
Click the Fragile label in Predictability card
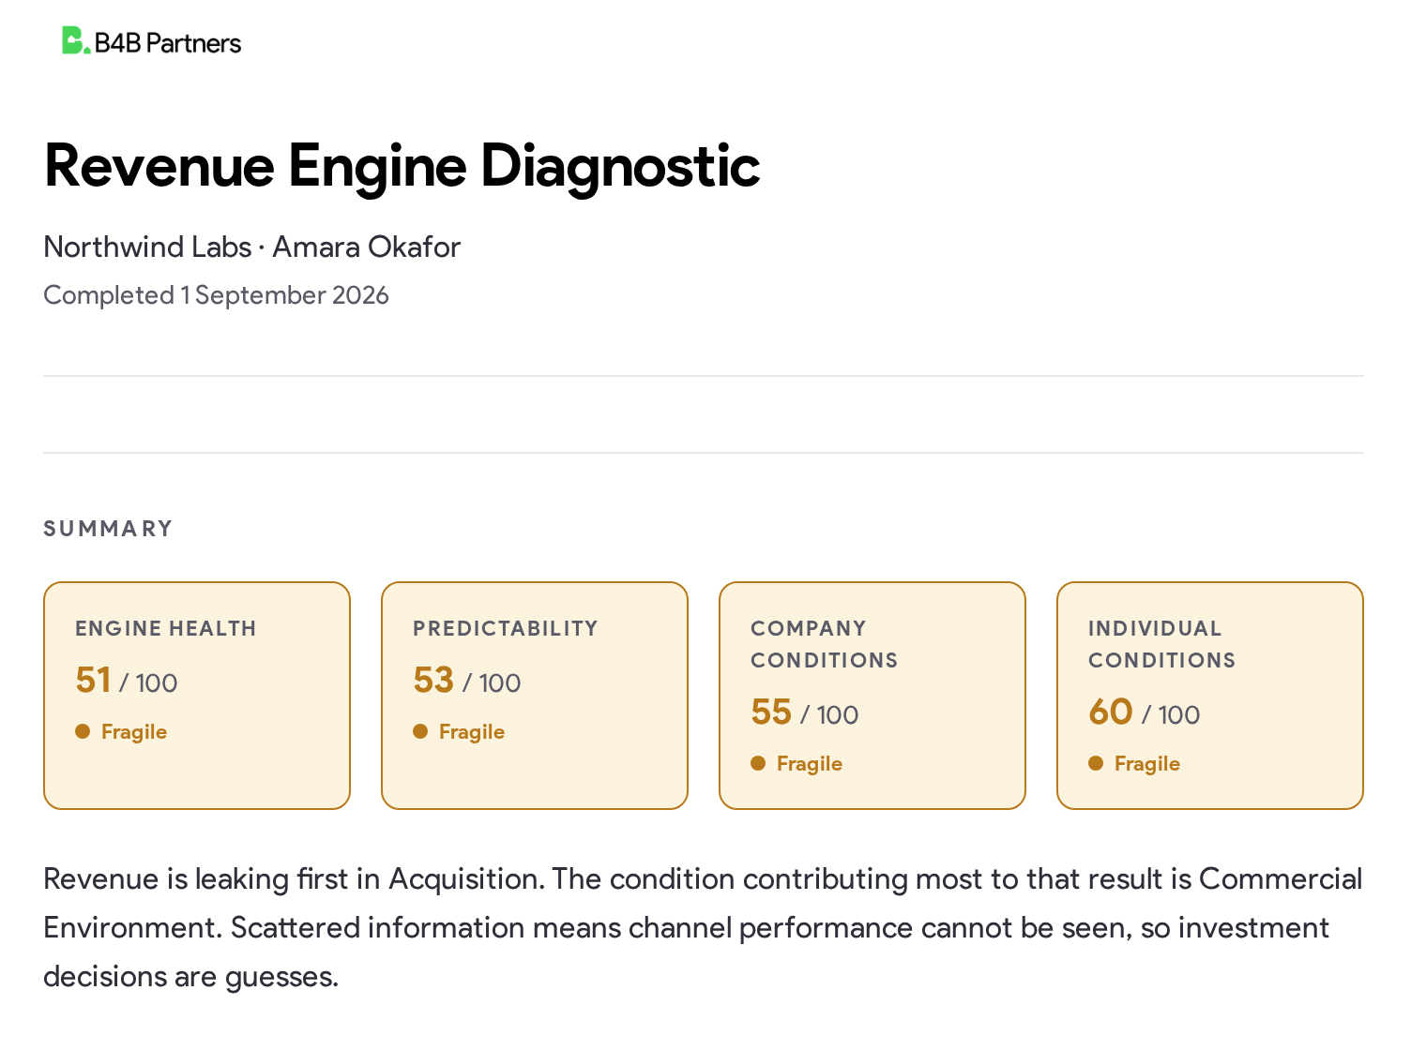click(x=472, y=732)
